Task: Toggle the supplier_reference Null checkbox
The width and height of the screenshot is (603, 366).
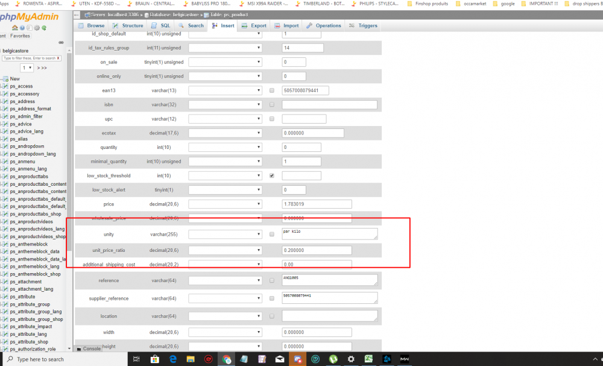Action: 272,298
